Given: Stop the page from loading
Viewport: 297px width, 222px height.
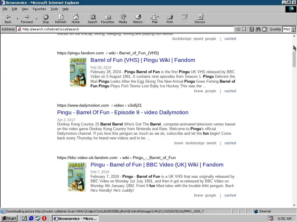Looking at the screenshot, I should [x=46, y=19].
